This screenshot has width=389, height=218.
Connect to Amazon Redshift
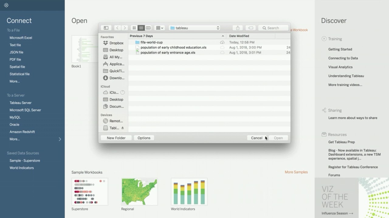click(x=22, y=132)
